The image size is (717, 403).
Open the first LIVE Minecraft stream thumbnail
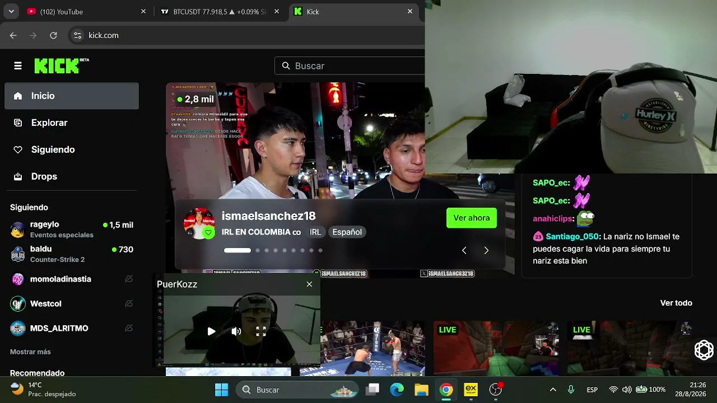496,348
